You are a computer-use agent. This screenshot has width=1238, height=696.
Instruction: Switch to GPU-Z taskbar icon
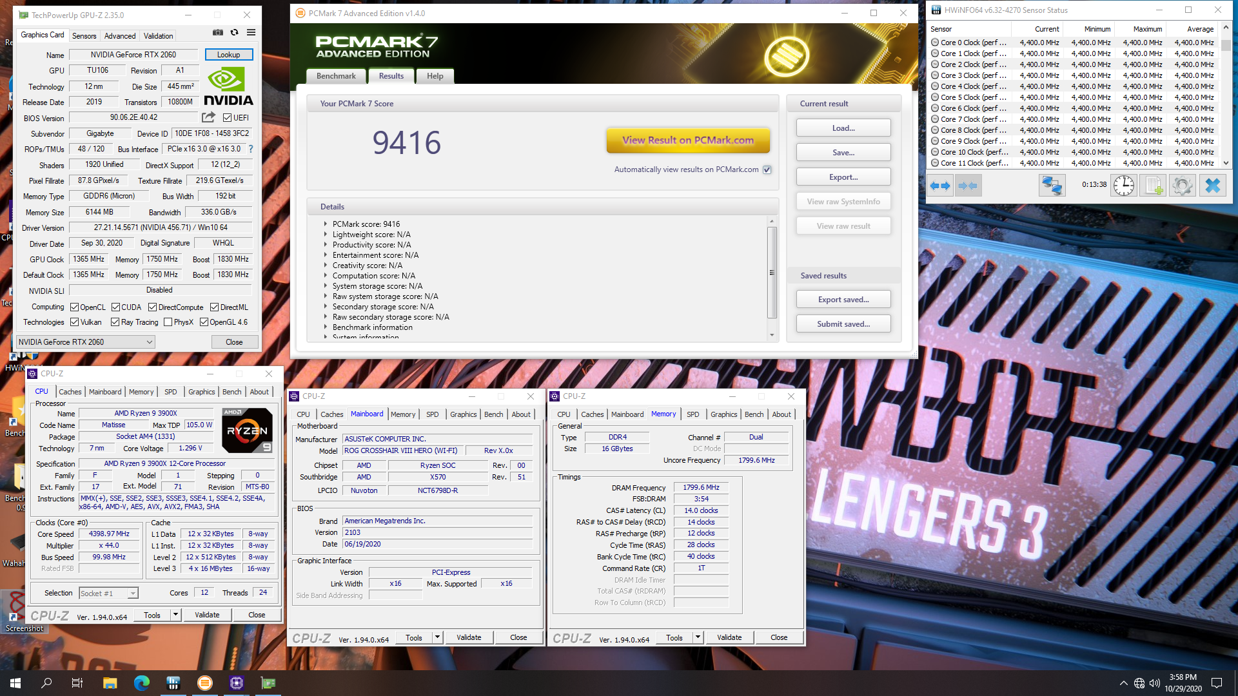[268, 683]
